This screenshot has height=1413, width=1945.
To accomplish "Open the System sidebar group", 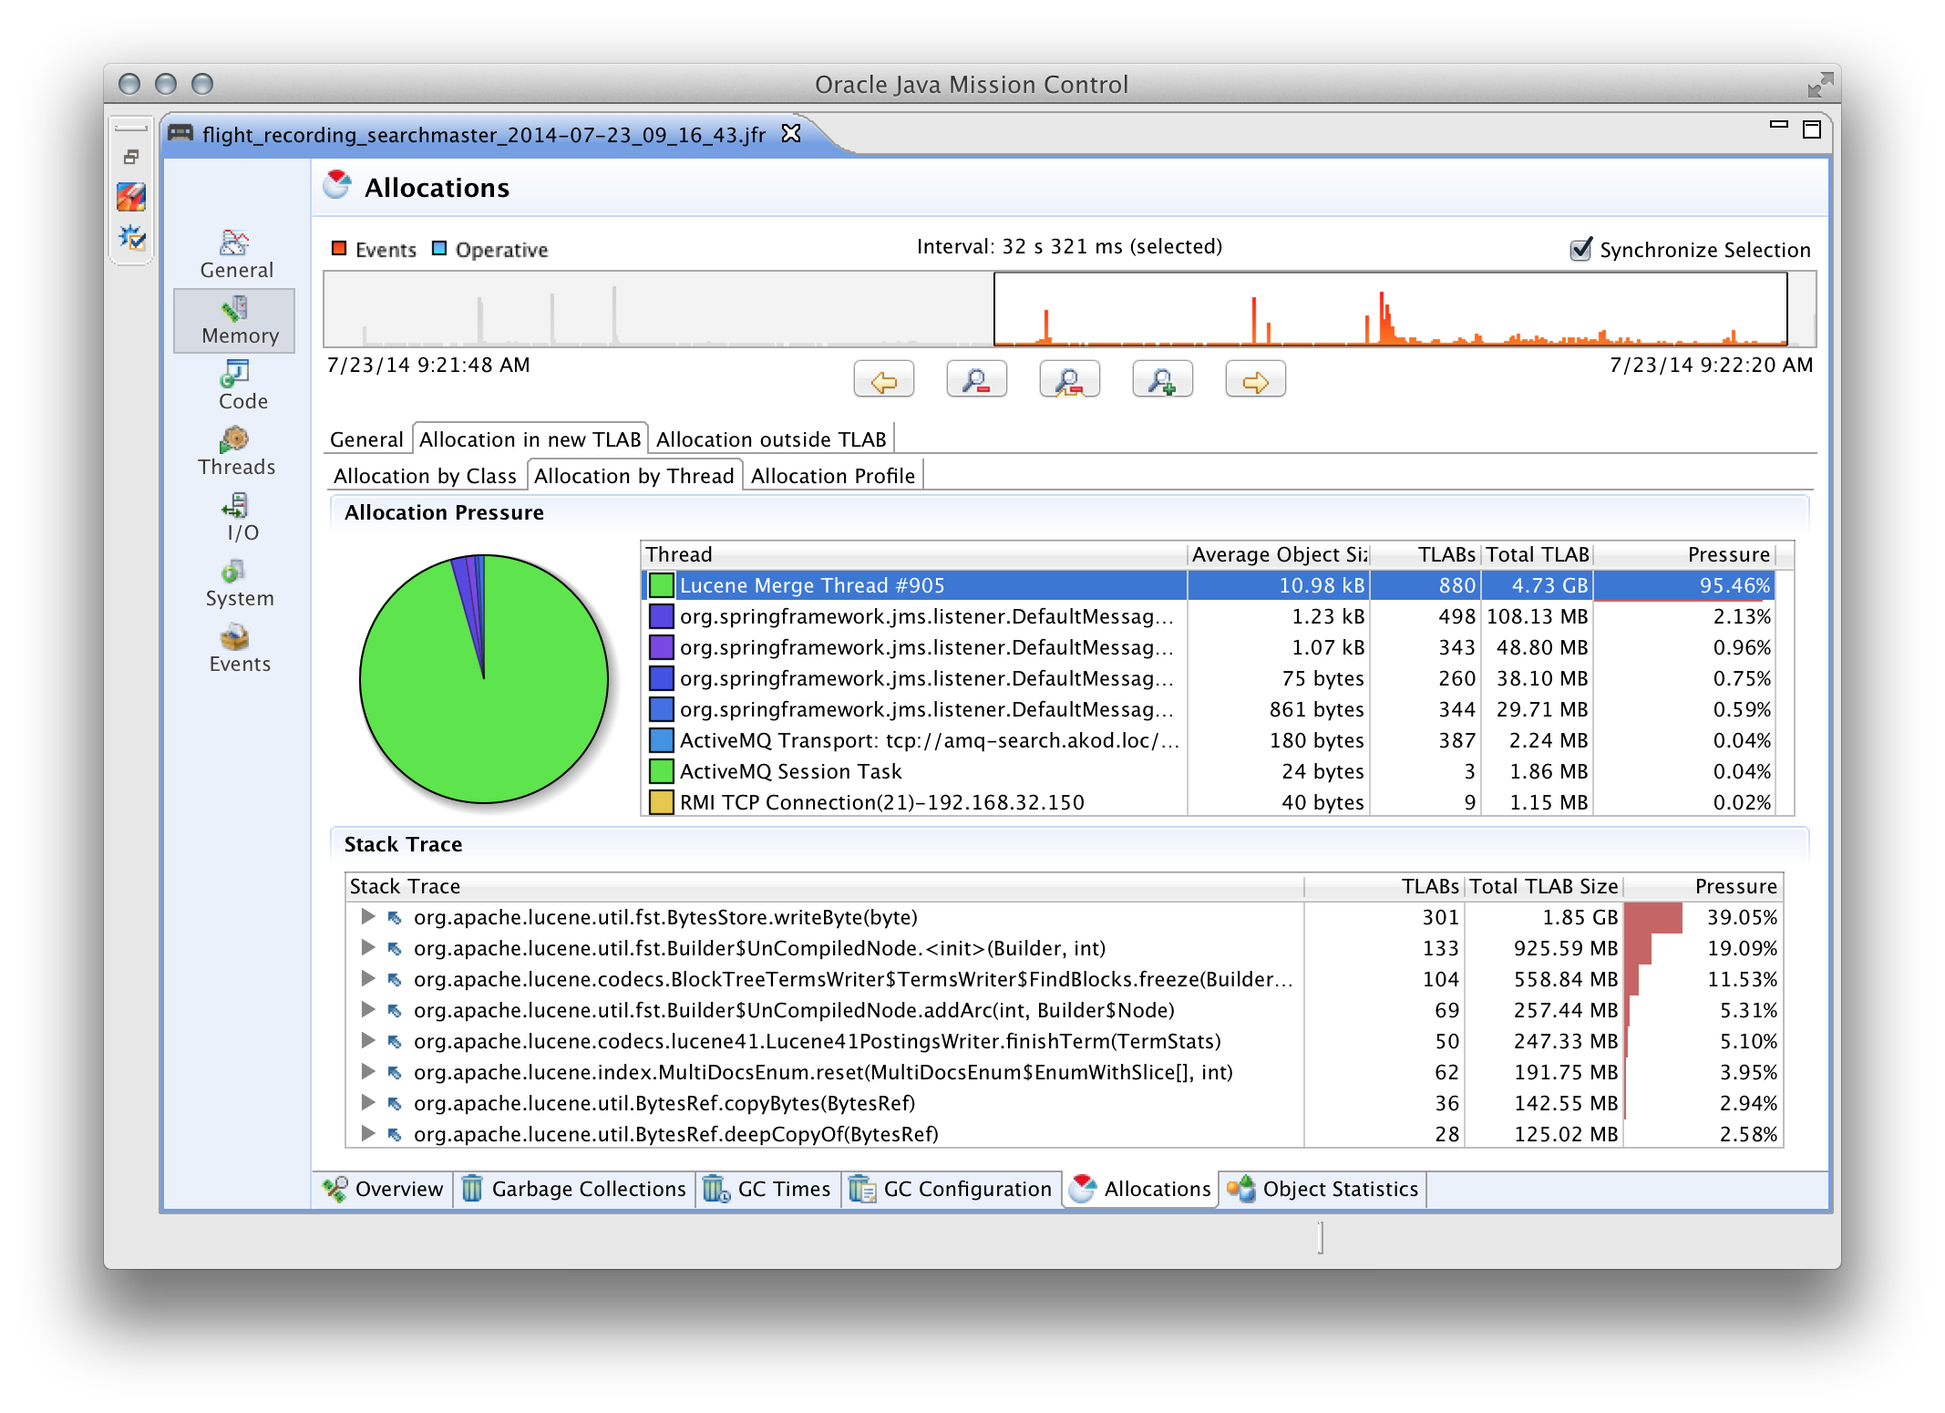I will [x=236, y=583].
